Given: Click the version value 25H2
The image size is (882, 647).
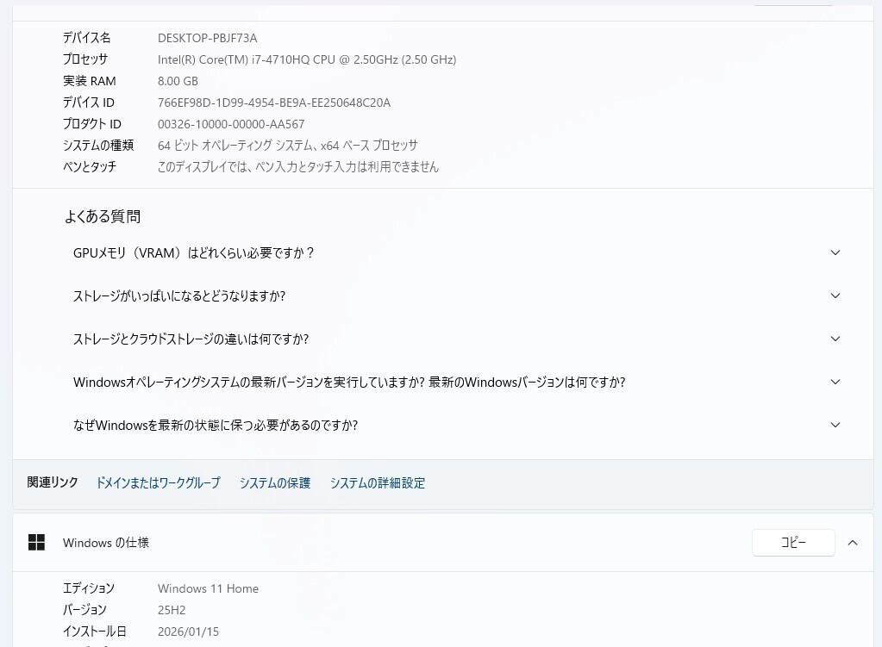Looking at the screenshot, I should [172, 610].
